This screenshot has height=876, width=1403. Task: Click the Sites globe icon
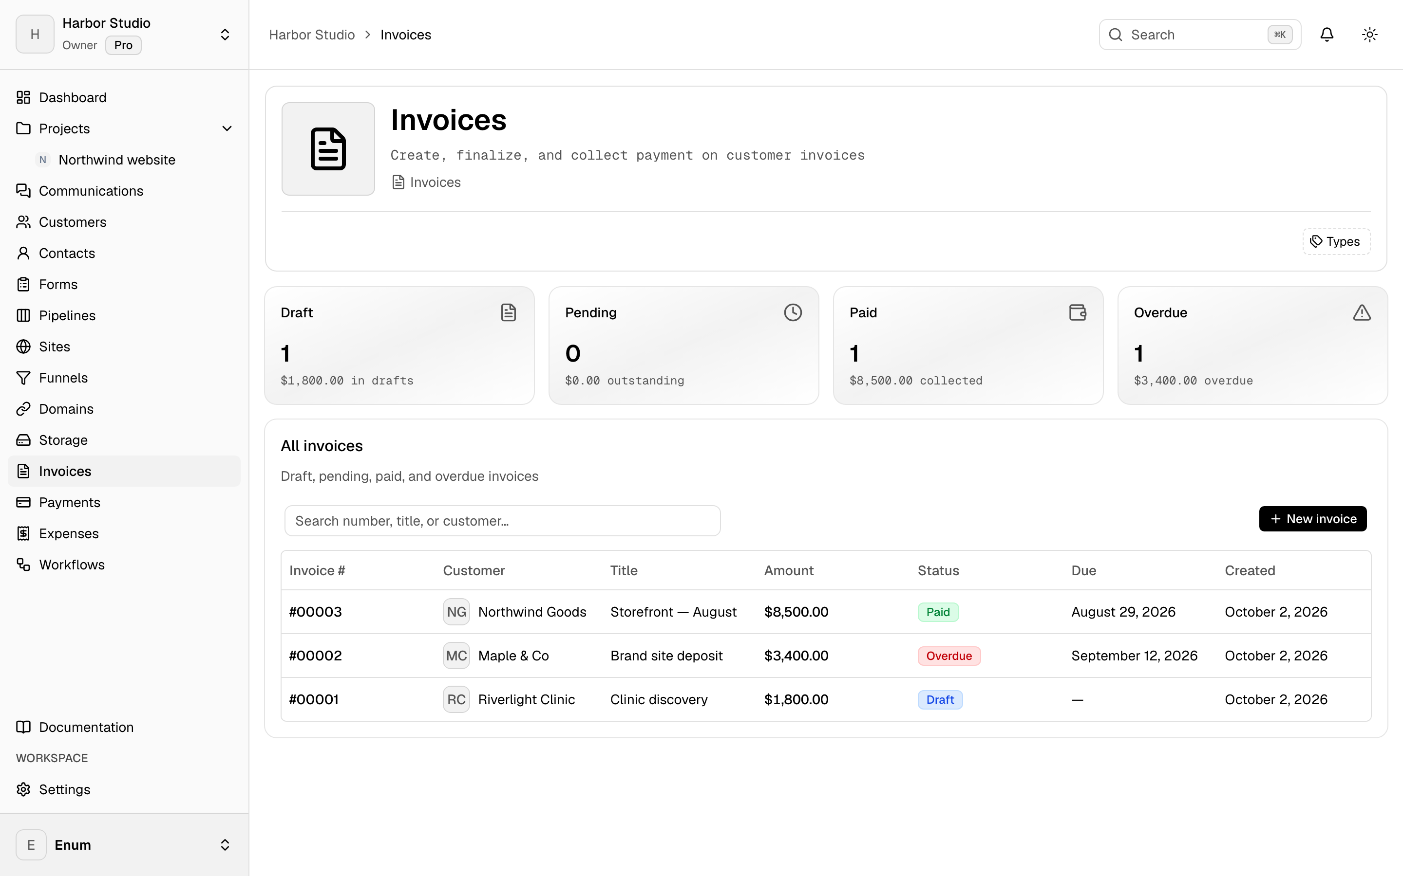tap(23, 347)
